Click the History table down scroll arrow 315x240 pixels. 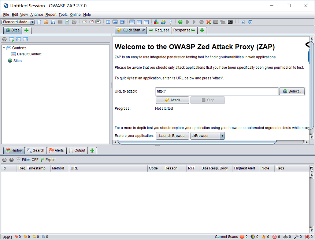point(312,230)
